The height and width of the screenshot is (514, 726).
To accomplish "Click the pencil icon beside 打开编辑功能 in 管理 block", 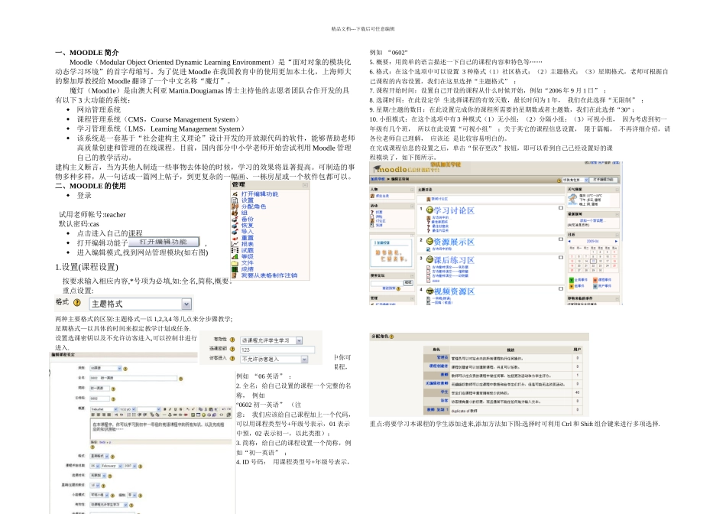I will coord(235,194).
